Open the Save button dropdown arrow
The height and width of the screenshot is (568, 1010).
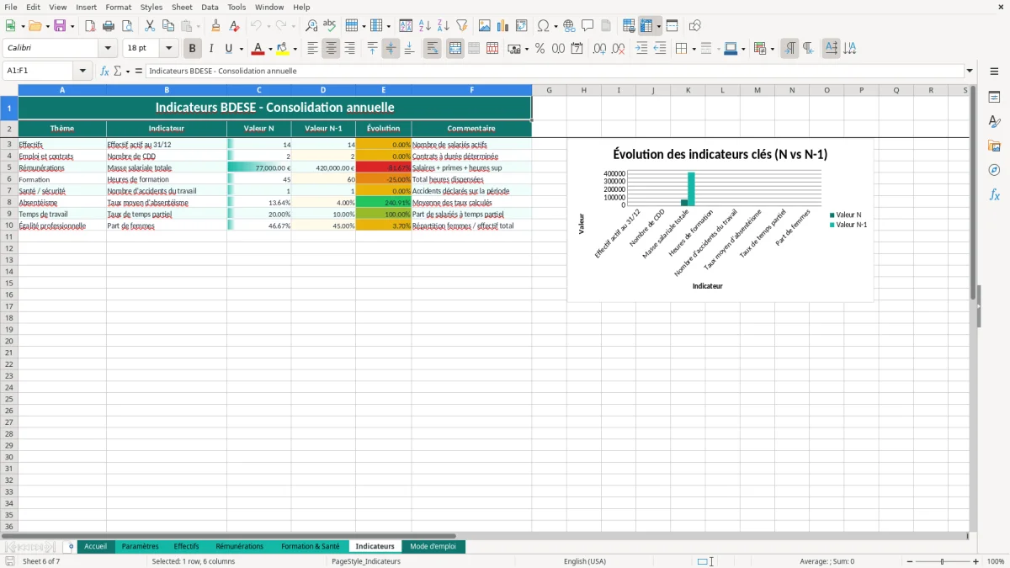click(72, 26)
